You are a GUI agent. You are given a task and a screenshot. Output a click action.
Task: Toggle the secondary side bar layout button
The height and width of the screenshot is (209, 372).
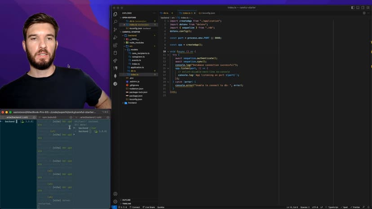tap(363, 8)
